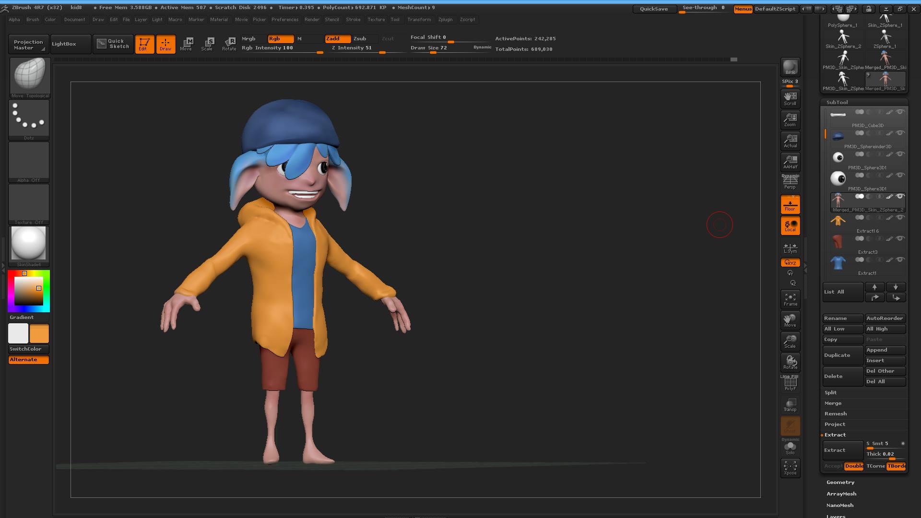Toggle Persp perspective view

tap(790, 182)
